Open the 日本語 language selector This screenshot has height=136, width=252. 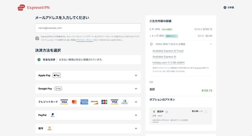pyautogui.click(x=228, y=8)
